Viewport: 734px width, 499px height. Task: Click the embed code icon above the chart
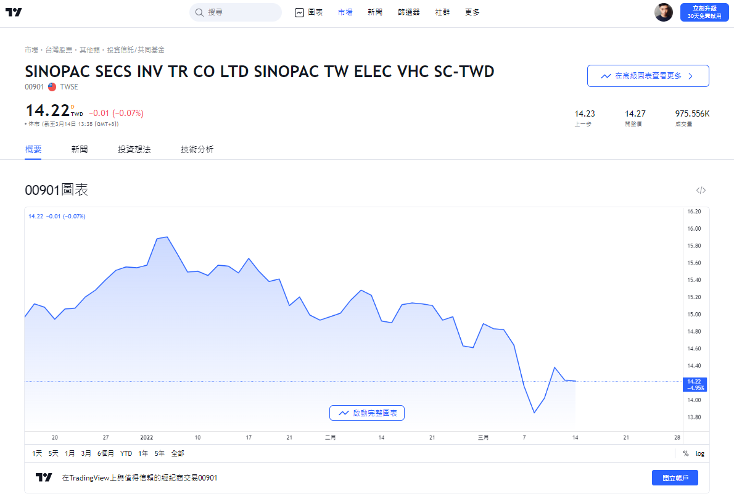coord(701,190)
